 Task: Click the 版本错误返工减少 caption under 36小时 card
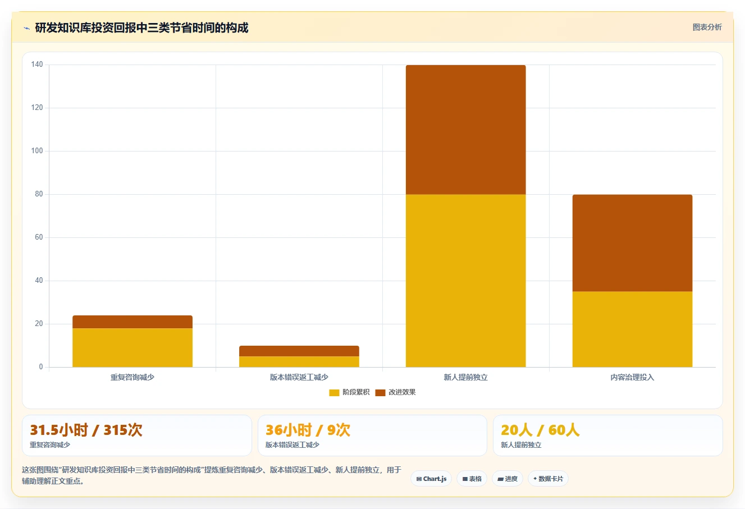click(x=292, y=444)
